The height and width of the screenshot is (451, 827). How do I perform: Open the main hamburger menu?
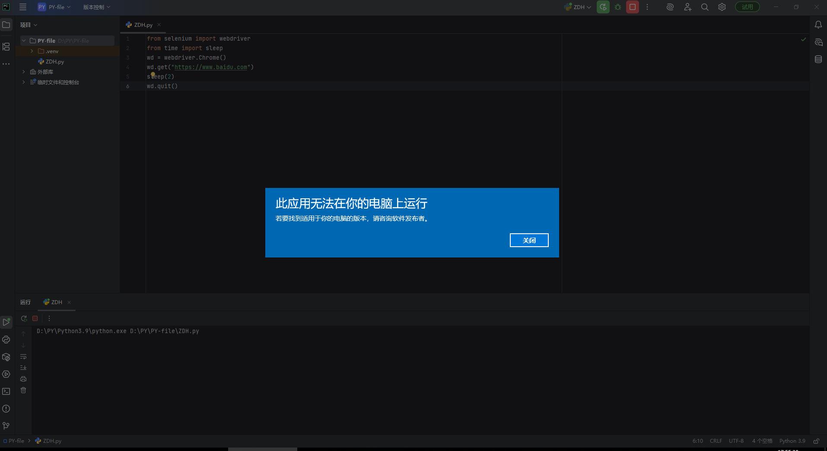click(23, 7)
